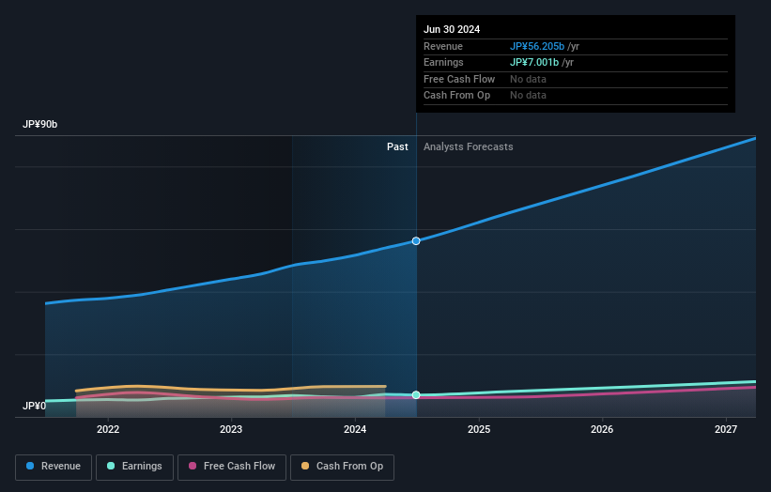This screenshot has width=771, height=492.
Task: Click the JP¥90b y-axis label
Action: point(39,124)
